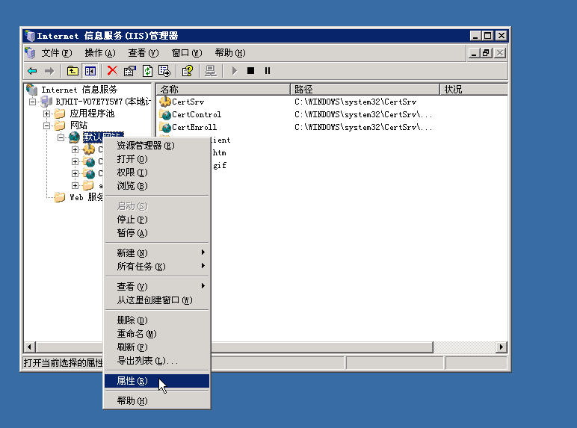577x428 pixels.
Task: Open the 所有任务(K) submenu
Action: coord(157,267)
